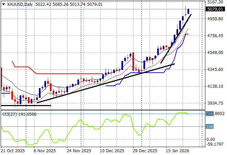Click the chart menu triangle beside XAUUSD

point(3,3)
